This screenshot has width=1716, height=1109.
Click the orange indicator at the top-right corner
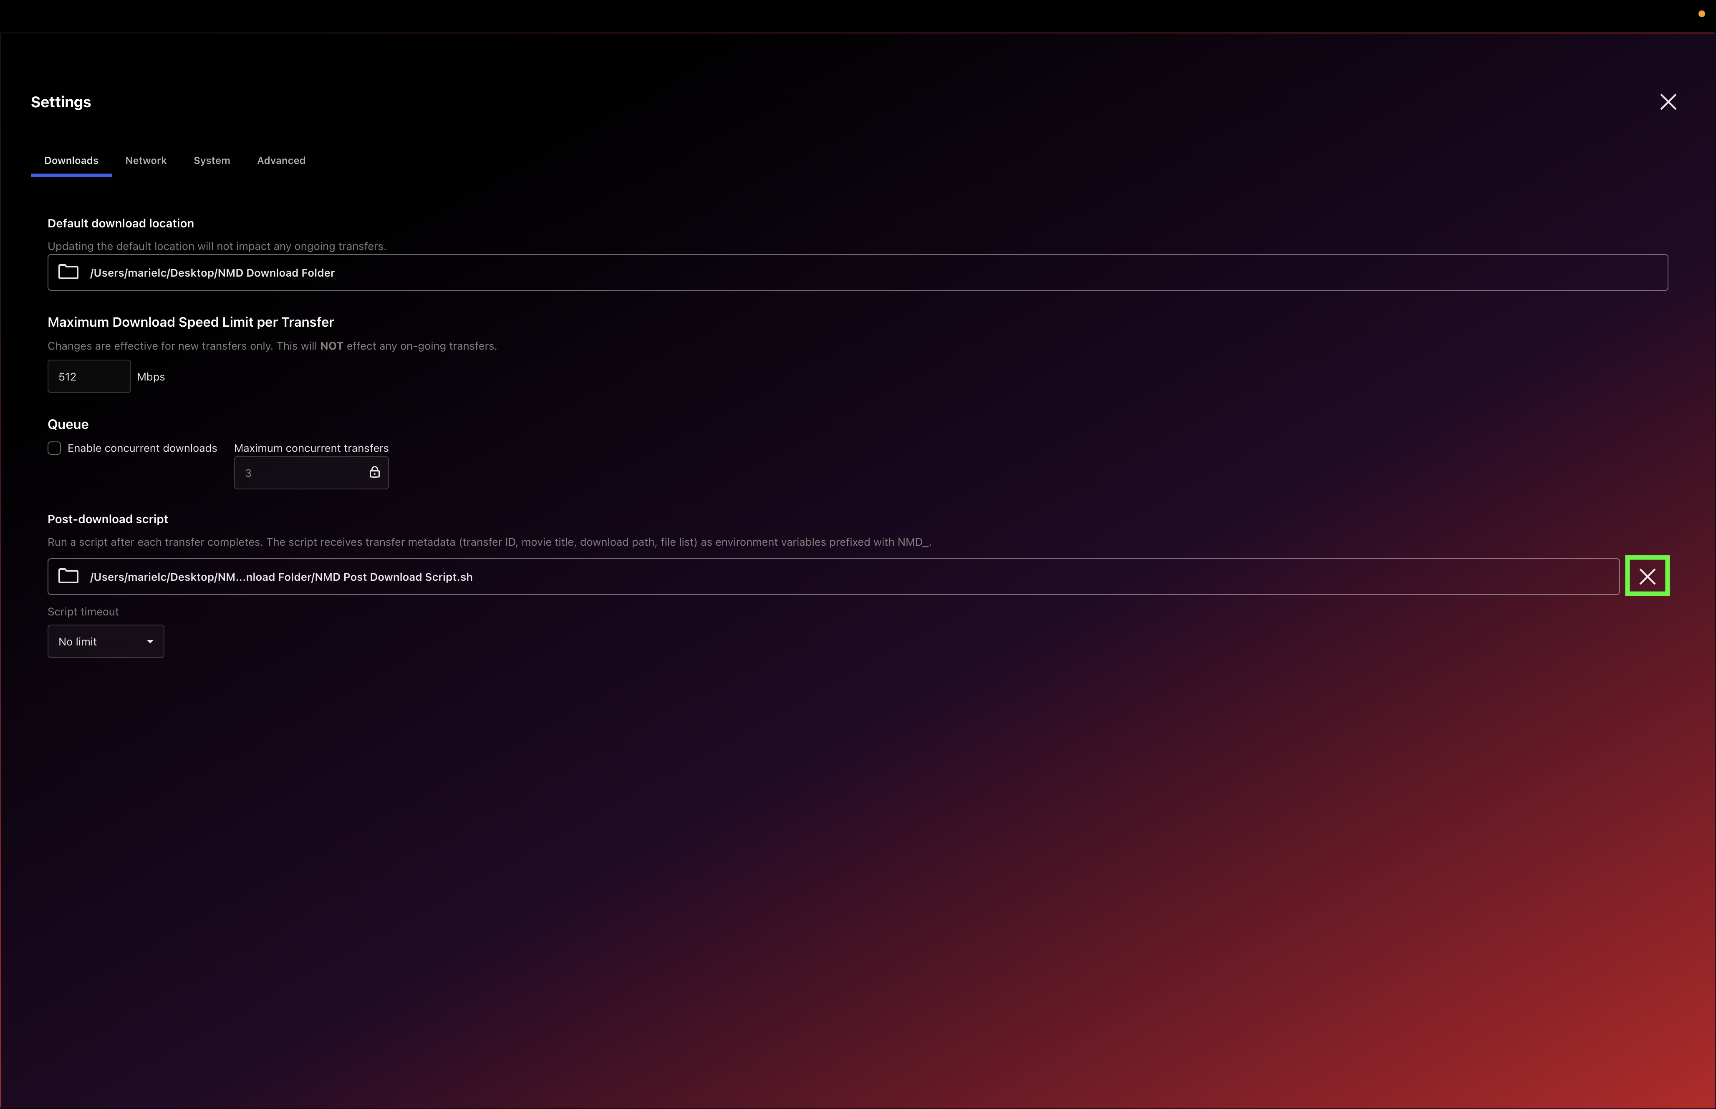pos(1701,13)
